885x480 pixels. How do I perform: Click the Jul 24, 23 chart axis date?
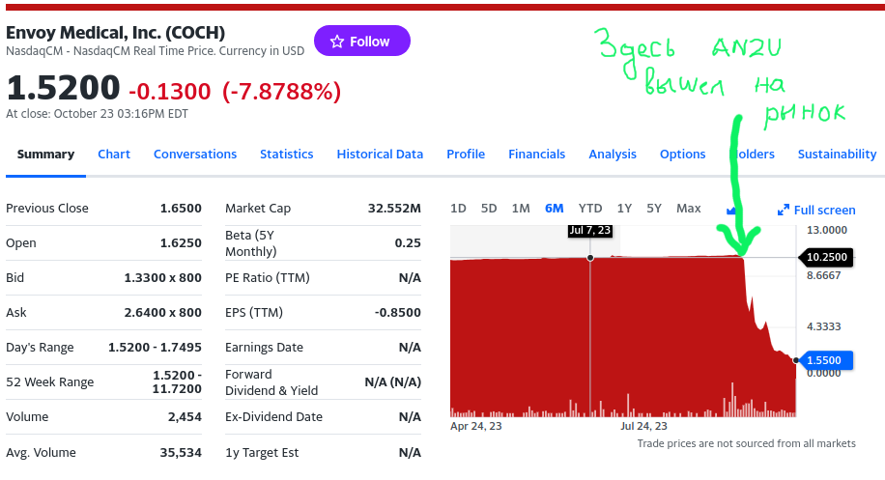[643, 426]
